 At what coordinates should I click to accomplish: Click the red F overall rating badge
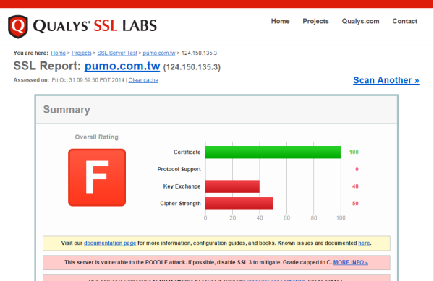tap(97, 178)
